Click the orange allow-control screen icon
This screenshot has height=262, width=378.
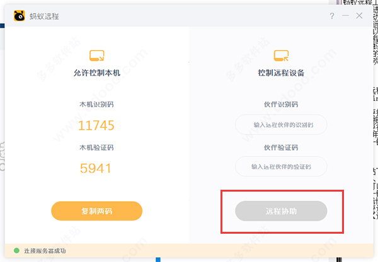pos(96,55)
